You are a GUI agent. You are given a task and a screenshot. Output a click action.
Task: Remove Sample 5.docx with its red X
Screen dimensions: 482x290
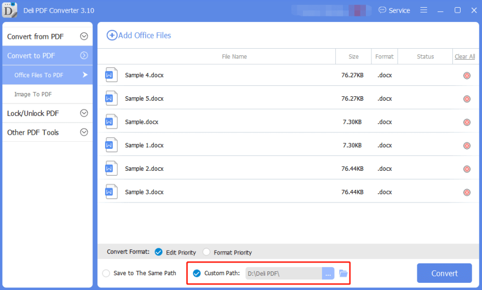pos(467,99)
